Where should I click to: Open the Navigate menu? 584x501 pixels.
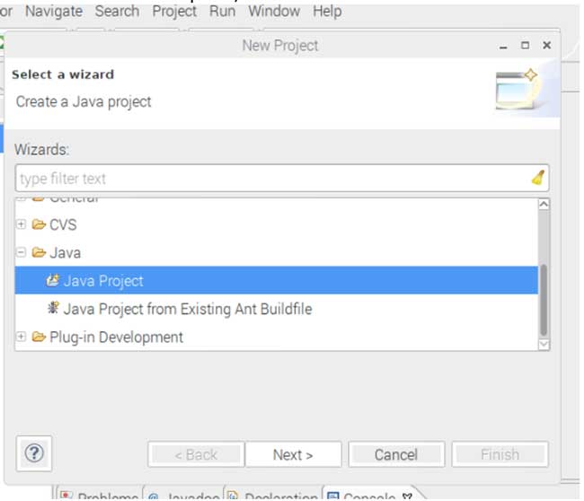point(53,12)
